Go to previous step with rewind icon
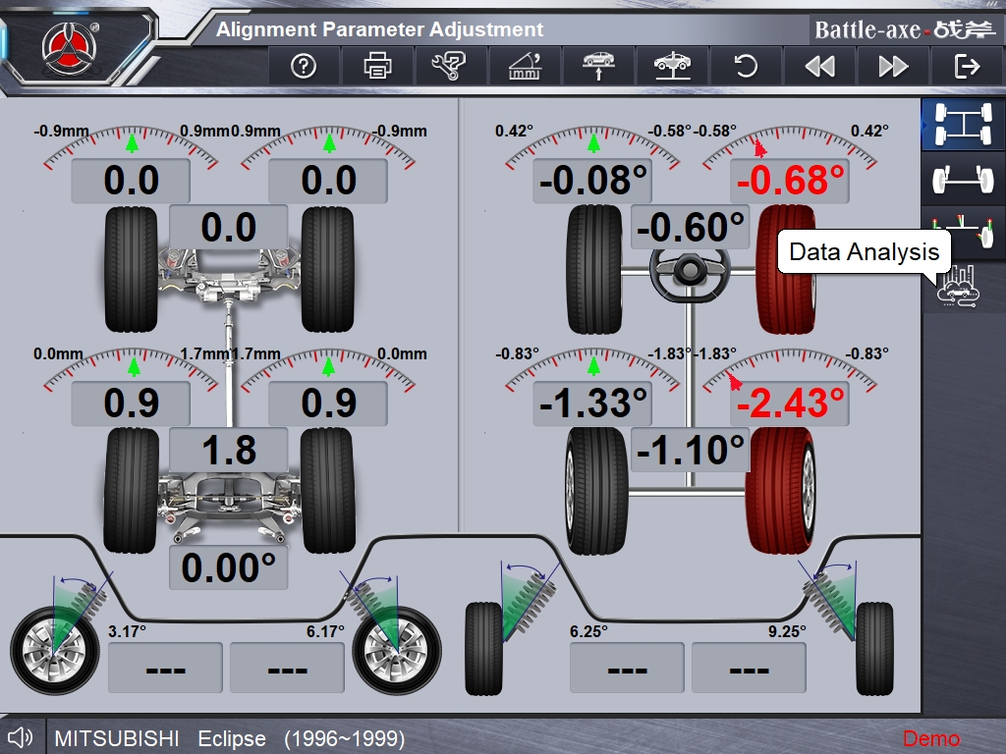1006x754 pixels. point(819,66)
